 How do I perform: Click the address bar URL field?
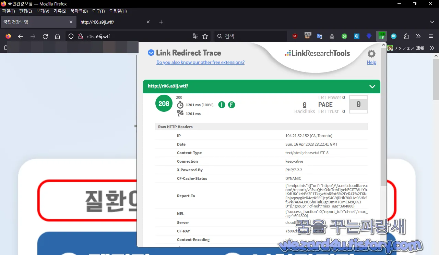click(x=137, y=36)
